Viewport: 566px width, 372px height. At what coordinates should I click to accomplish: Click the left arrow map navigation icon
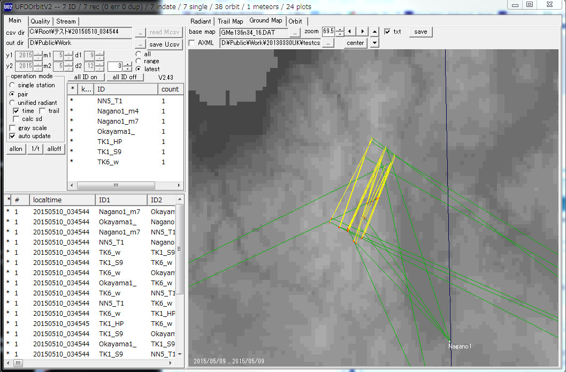349,31
